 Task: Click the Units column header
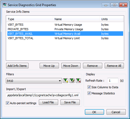(x=112, y=19)
